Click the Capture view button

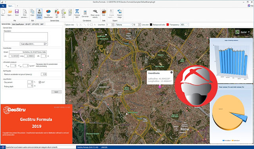[x=69, y=25]
